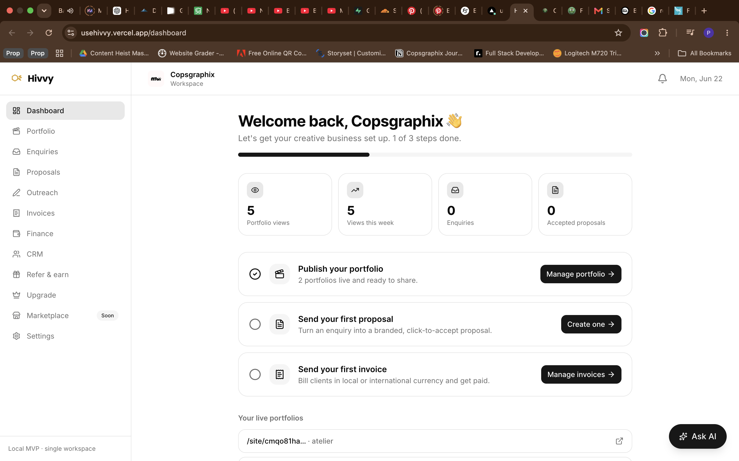Viewport: 739px width, 461px height.
Task: Open Content Heist Mas... bookmark
Action: tap(114, 53)
